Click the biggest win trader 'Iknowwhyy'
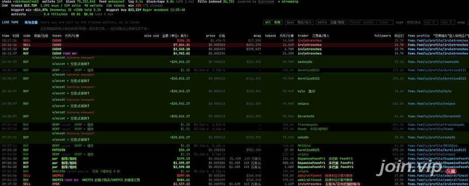 coord(58,10)
